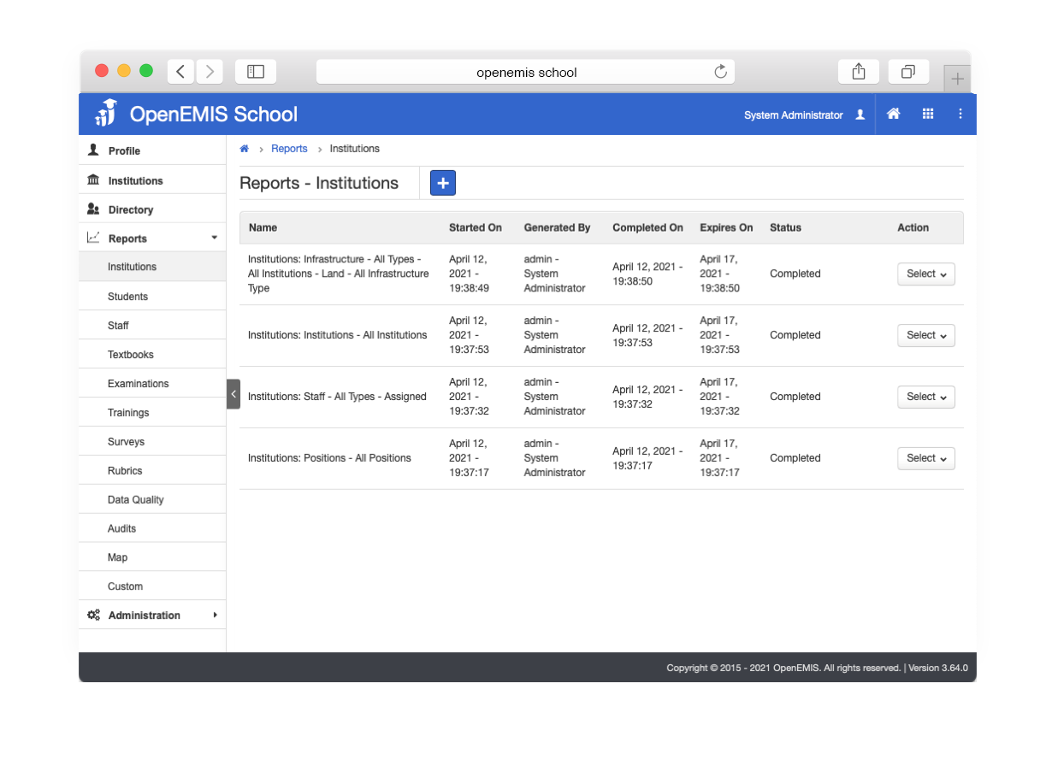Select Surveys reports submenu item
Screen dimensions: 1052x766
[x=152, y=442]
